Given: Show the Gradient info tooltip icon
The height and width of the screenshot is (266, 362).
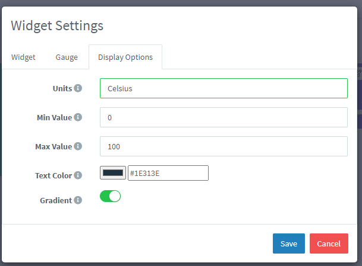Looking at the screenshot, I should pos(78,200).
